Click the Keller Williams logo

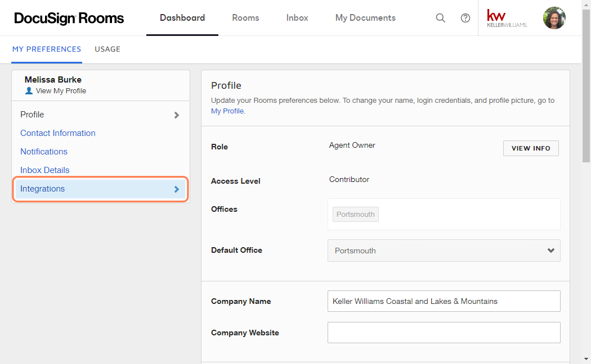[507, 18]
